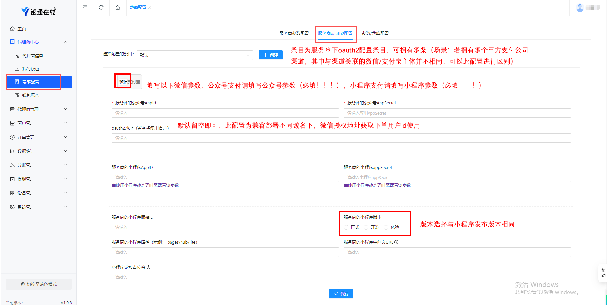Close the 费率配置 tab
Viewport: 607px width, 305px height.
pos(150,7)
